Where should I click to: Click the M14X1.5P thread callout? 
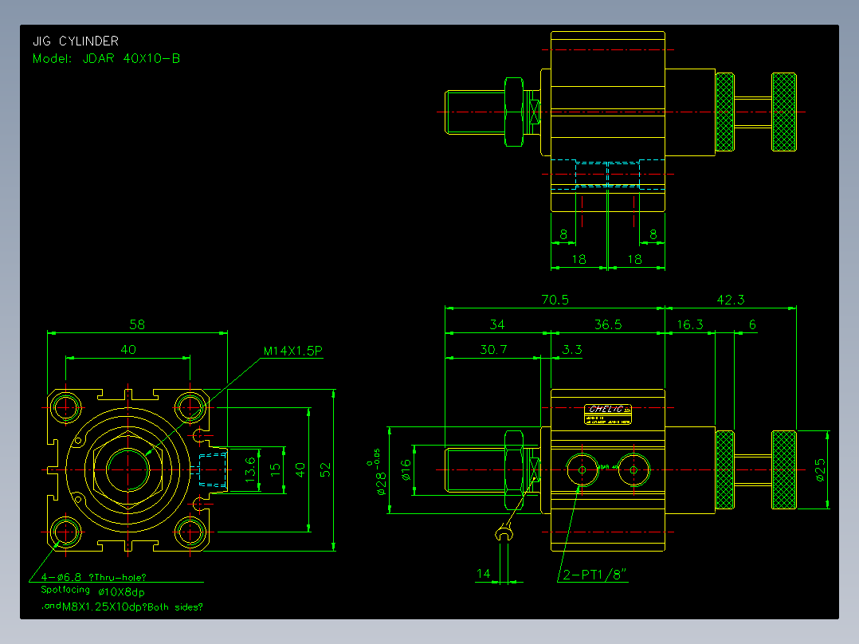pos(293,351)
